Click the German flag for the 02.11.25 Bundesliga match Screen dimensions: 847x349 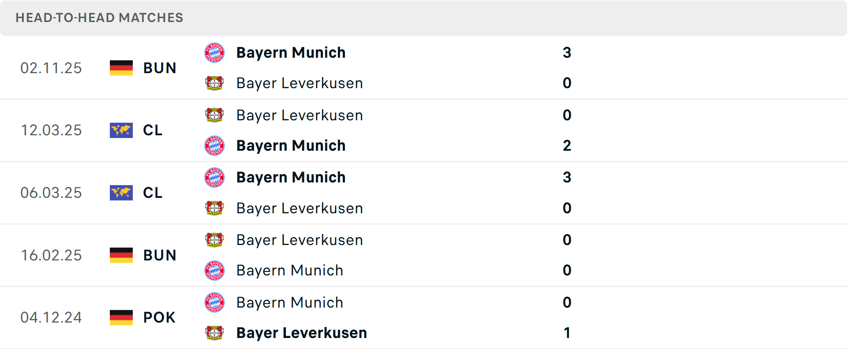(x=121, y=67)
